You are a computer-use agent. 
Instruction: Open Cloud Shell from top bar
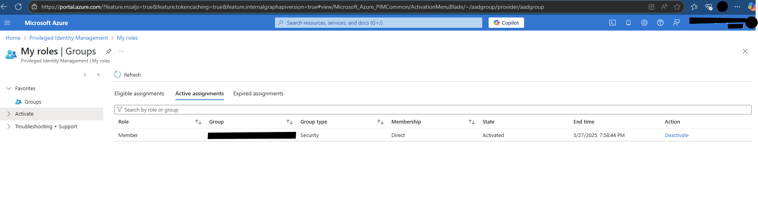click(613, 23)
